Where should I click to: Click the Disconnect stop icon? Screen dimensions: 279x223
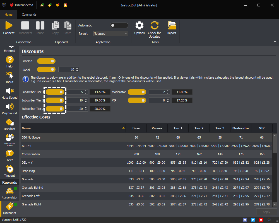pyautogui.click(x=25, y=25)
